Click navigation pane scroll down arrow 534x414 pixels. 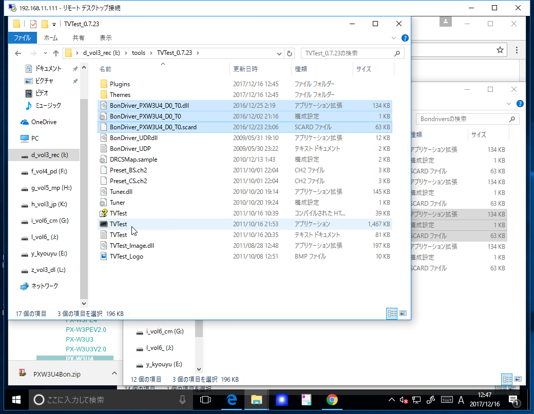(x=84, y=303)
